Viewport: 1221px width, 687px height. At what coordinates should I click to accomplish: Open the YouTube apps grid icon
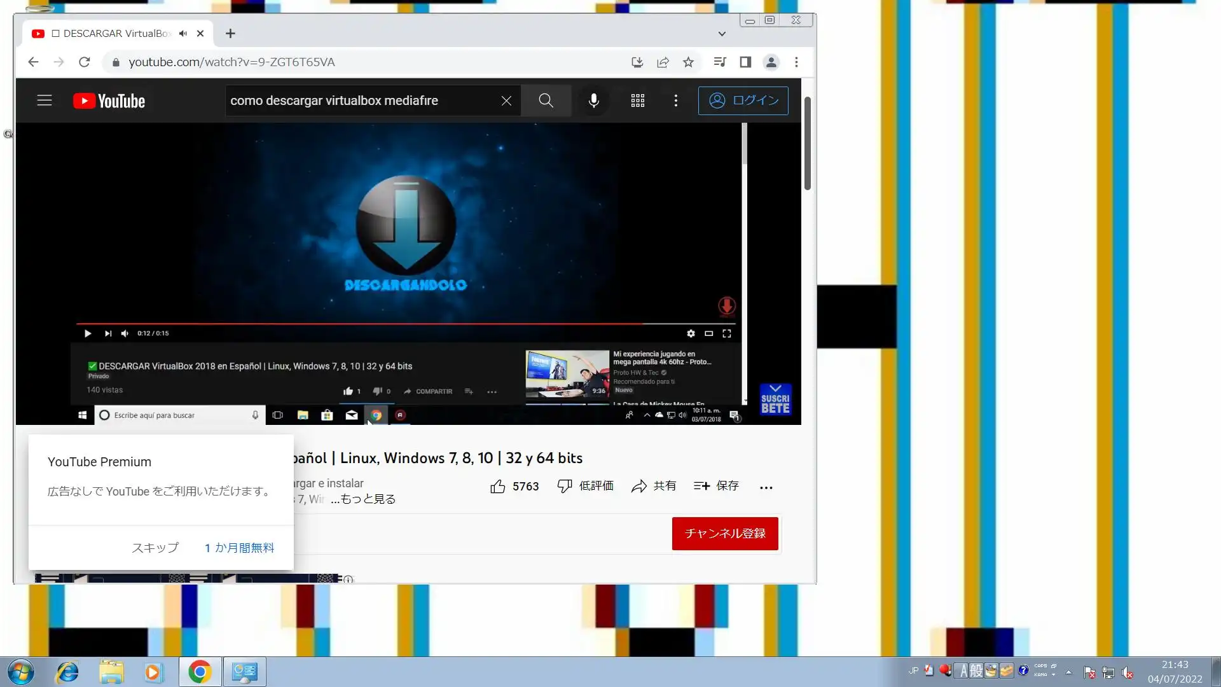click(x=637, y=101)
